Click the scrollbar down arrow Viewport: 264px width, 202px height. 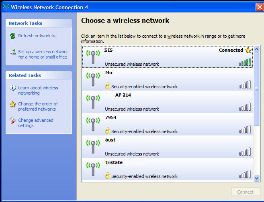pos(256,178)
